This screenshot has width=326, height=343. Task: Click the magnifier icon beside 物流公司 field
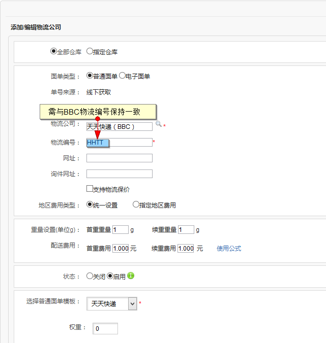(159, 124)
